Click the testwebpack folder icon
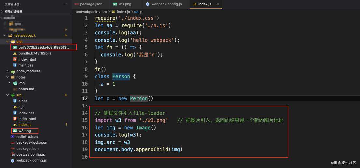This screenshot has height=168, width=360. click(x=10, y=36)
